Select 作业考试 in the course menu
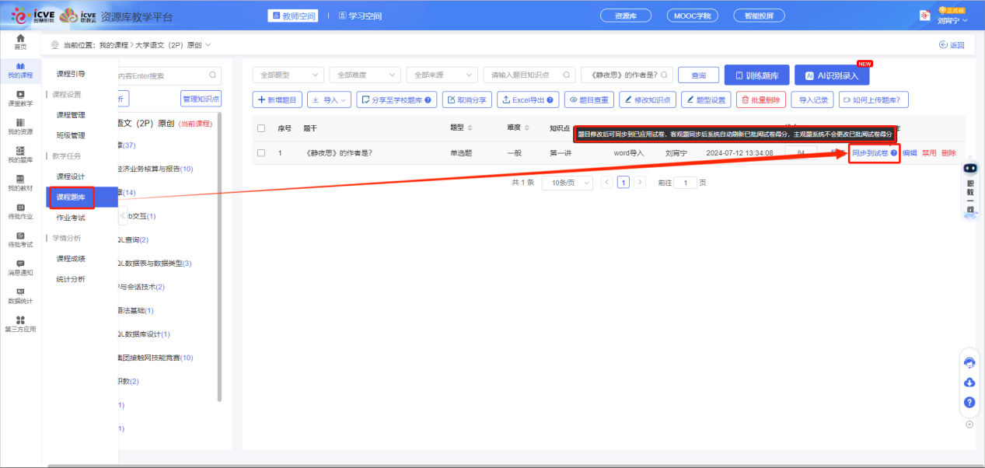 click(x=71, y=218)
